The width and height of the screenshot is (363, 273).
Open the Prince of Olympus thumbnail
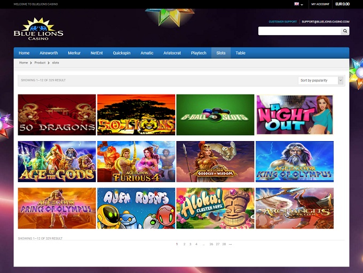pyautogui.click(x=57, y=208)
